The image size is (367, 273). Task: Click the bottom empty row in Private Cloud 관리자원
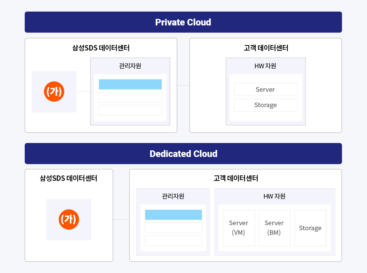[x=130, y=110]
